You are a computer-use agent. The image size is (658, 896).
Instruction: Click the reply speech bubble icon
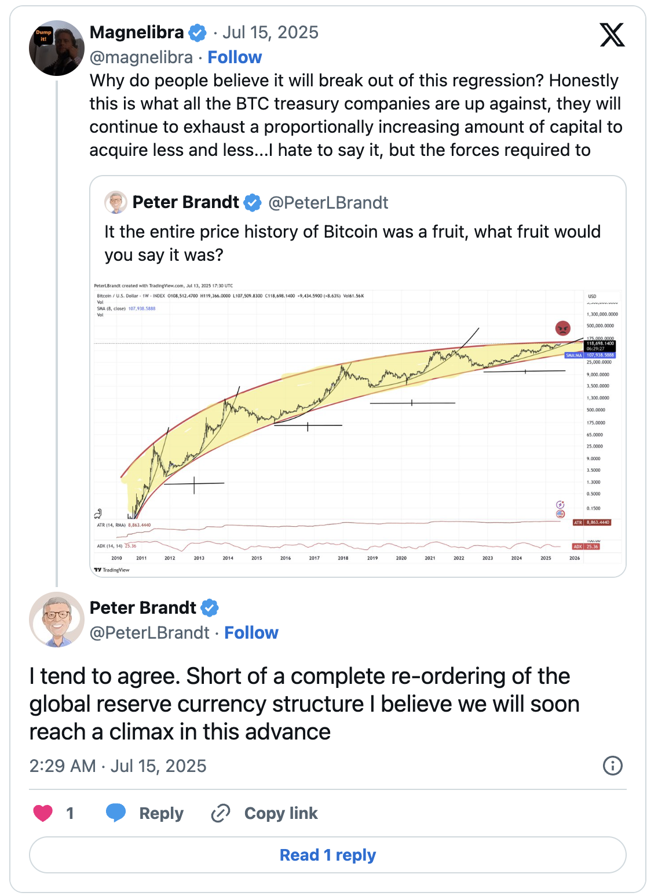(116, 813)
